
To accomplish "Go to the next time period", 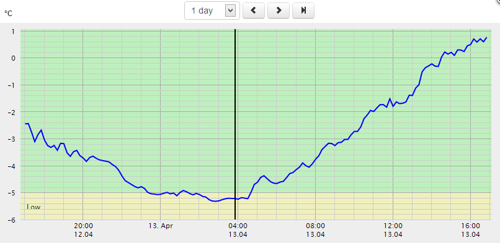I will pos(279,11).
